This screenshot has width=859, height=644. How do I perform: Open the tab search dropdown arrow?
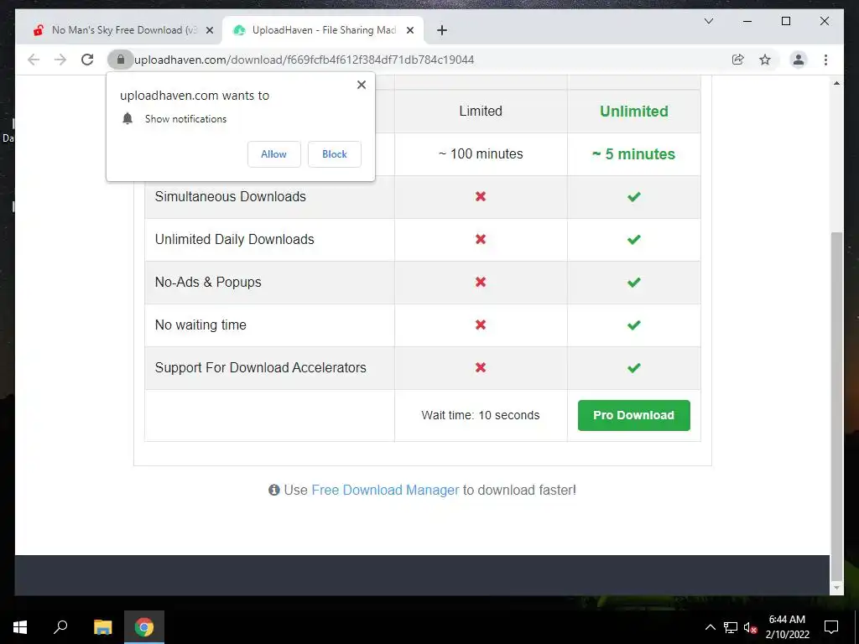708,21
